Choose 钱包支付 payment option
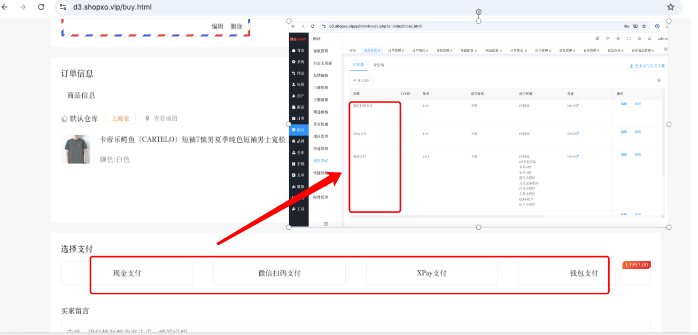This screenshot has height=335, width=698. [x=584, y=273]
